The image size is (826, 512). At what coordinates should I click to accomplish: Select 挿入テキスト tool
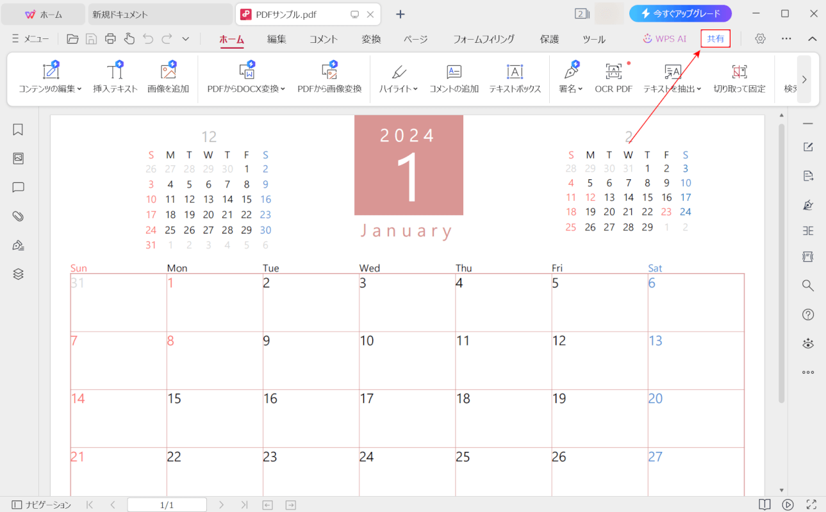(115, 79)
